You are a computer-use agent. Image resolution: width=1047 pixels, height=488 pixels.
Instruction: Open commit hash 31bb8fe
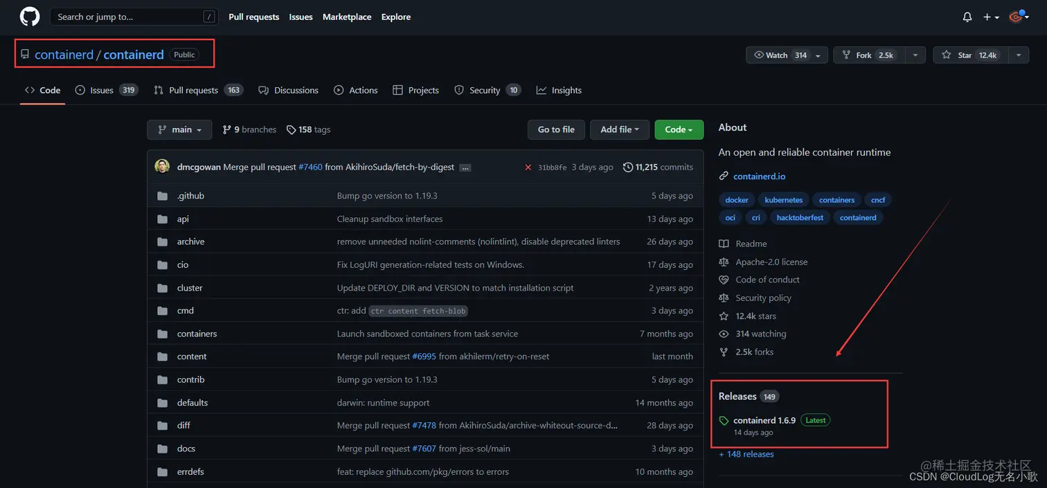point(552,168)
